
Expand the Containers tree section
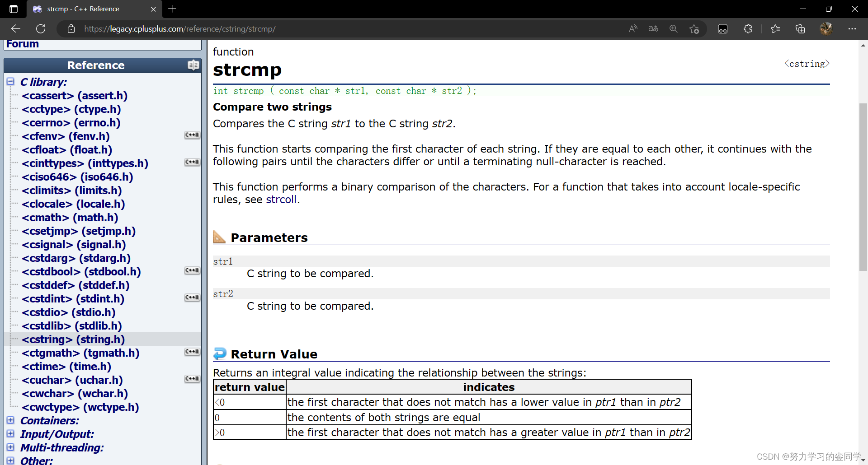10,420
